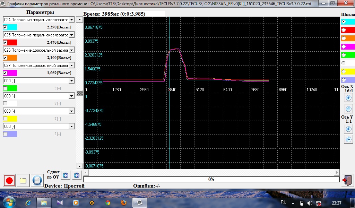The image size is (355, 208).
Task: Click the document report icon
Action: point(37,181)
